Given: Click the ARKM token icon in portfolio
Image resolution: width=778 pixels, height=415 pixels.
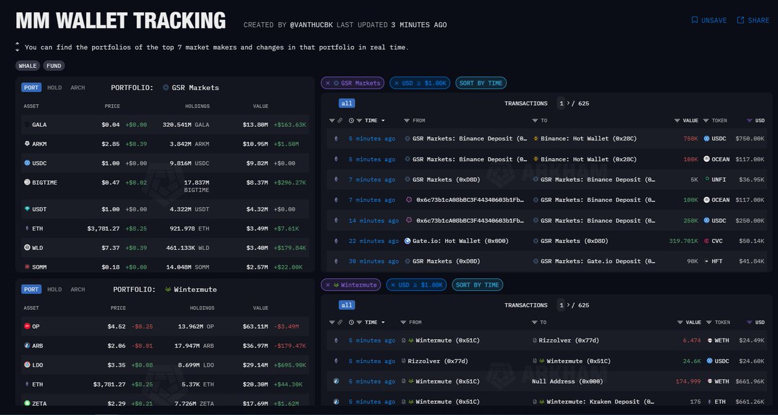Looking at the screenshot, I should click(27, 144).
